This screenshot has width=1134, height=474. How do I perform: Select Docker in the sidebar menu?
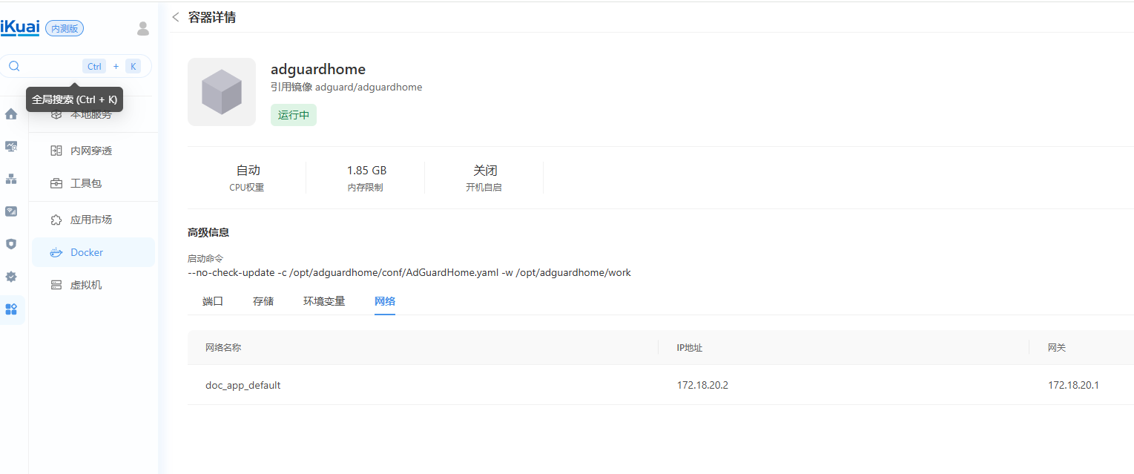pos(93,252)
